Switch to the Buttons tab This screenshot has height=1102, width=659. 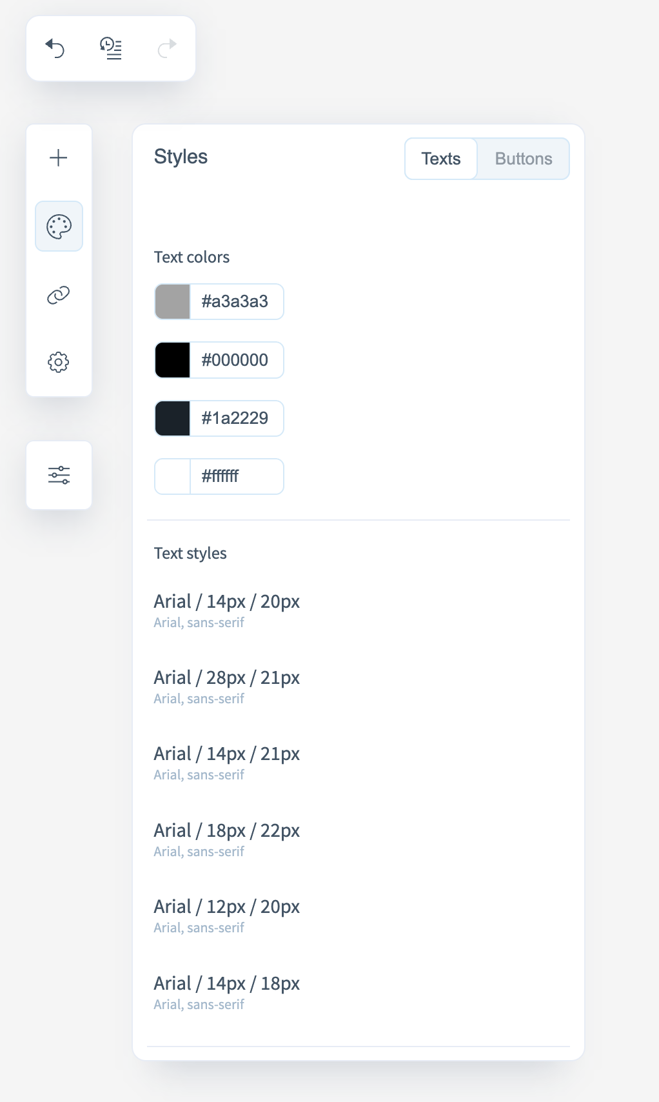(524, 159)
